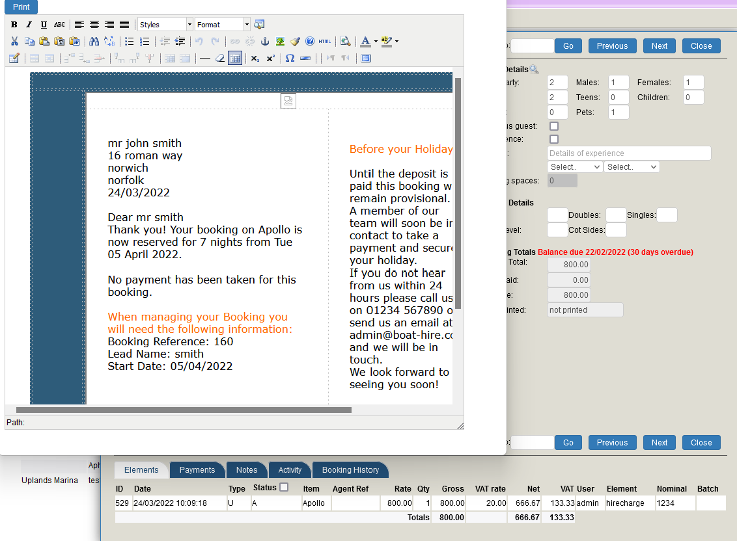Click the top Next button

(x=659, y=46)
